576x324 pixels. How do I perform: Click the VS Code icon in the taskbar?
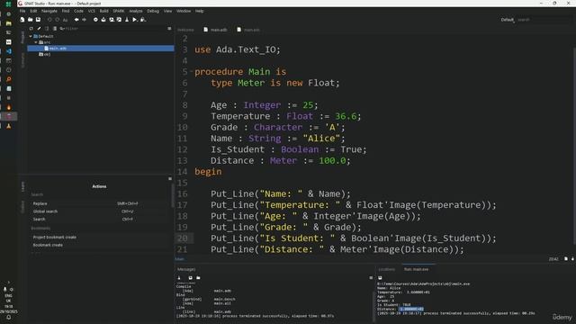point(8,51)
